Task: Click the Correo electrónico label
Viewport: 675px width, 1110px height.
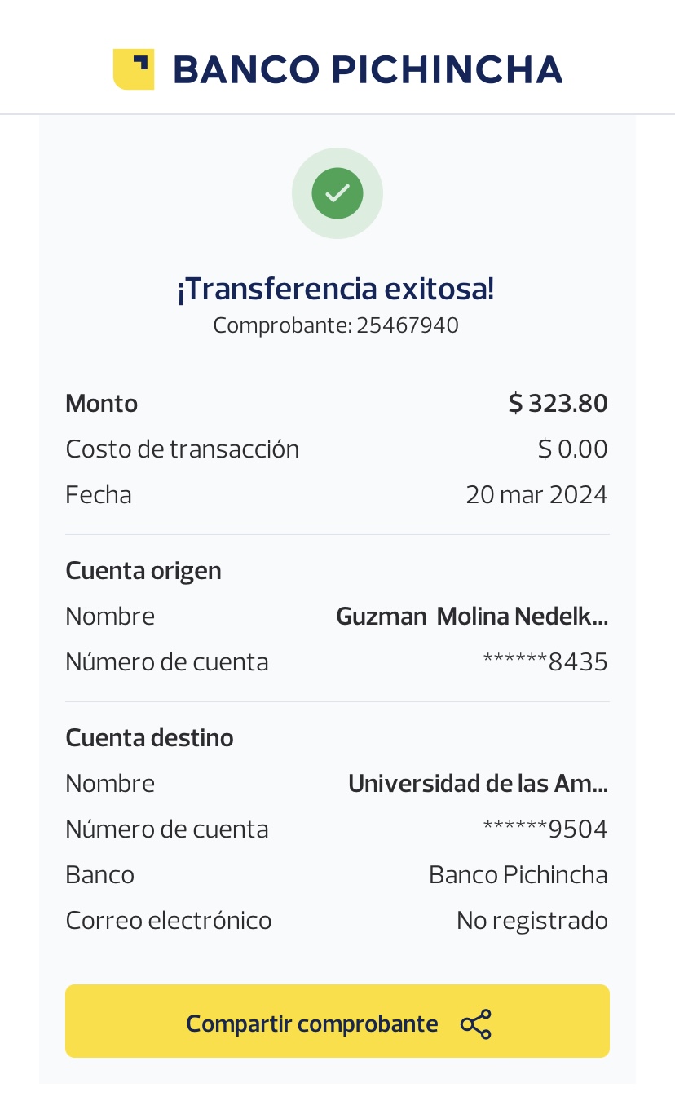Action: (x=169, y=920)
